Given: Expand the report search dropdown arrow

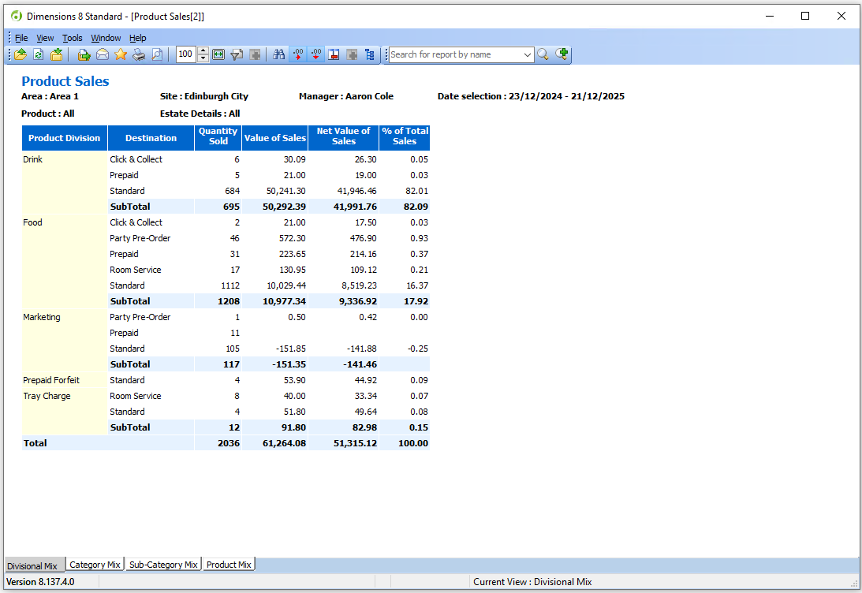Looking at the screenshot, I should 528,54.
